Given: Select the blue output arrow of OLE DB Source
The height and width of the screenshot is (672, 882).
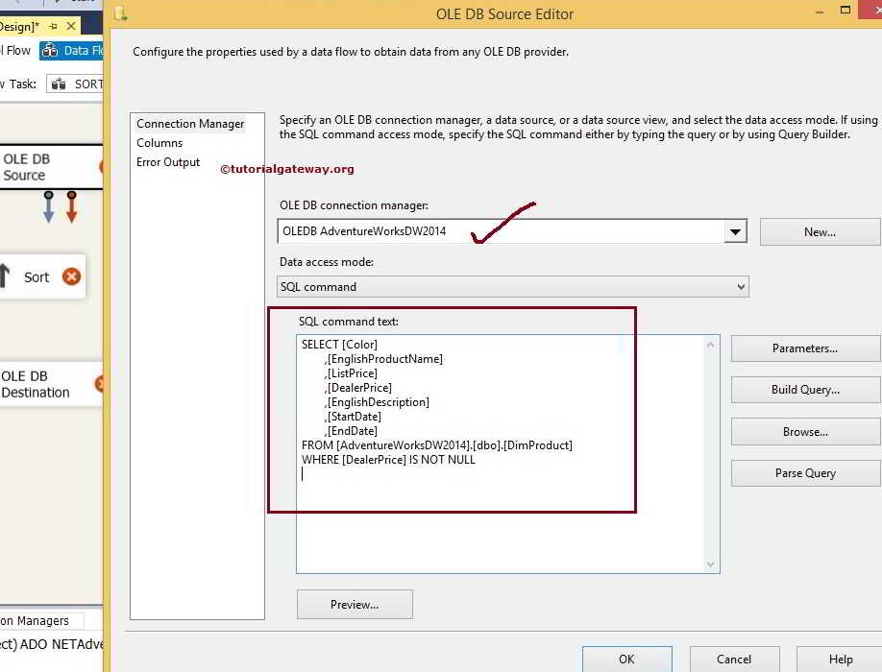Looking at the screenshot, I should [x=47, y=206].
